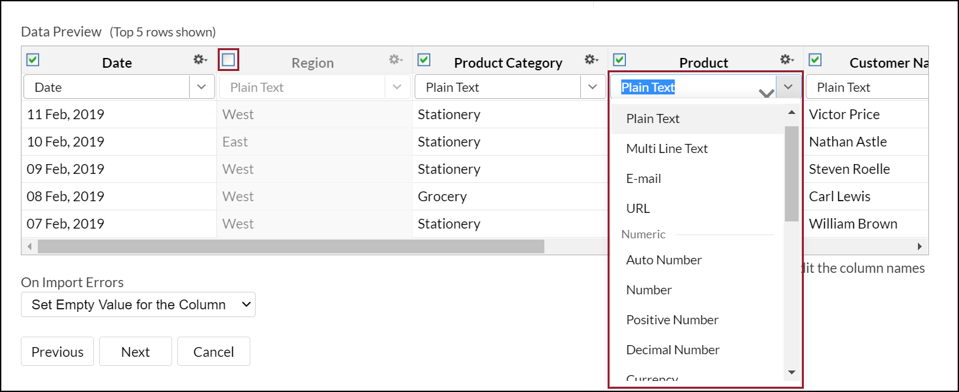Click the Product data type input field
This screenshot has height=392, width=959.
692,87
